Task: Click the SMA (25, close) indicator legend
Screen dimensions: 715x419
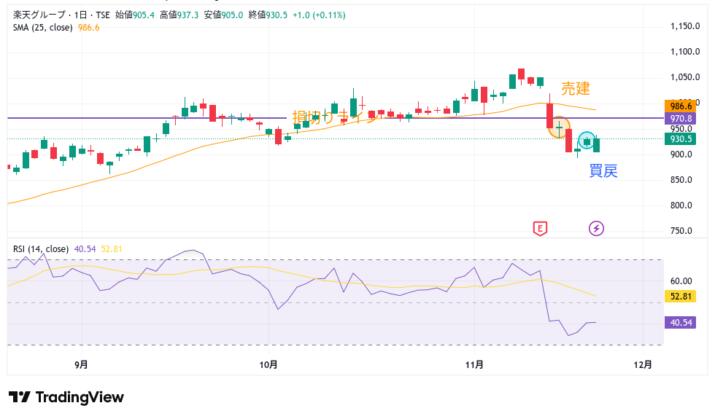Action: (x=42, y=28)
